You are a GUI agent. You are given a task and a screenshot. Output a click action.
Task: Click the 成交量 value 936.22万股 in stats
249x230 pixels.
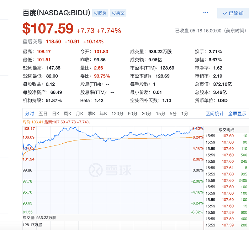[x=160, y=52]
